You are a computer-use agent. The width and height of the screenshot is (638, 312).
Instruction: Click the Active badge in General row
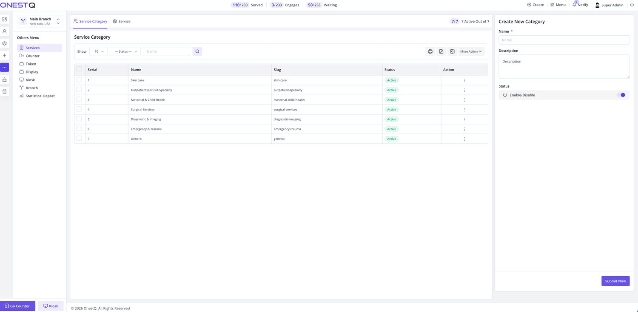tap(392, 139)
